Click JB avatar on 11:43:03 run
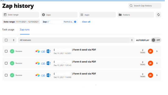The height and width of the screenshot is (95, 168). (x=150, y=75)
